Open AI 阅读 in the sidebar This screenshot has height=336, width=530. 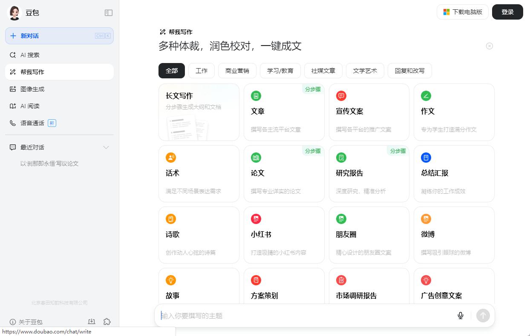[30, 106]
